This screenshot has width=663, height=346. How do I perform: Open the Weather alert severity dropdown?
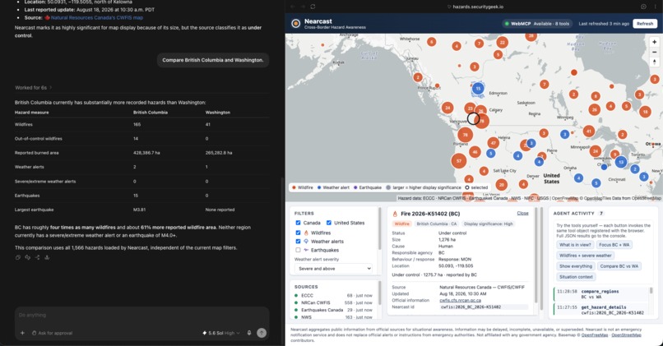point(333,269)
